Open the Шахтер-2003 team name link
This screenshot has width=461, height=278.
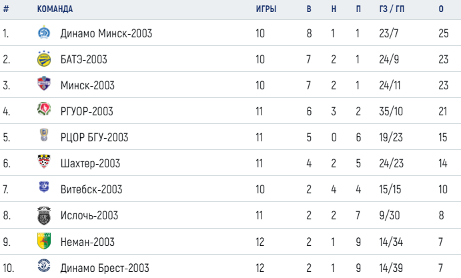90,163
